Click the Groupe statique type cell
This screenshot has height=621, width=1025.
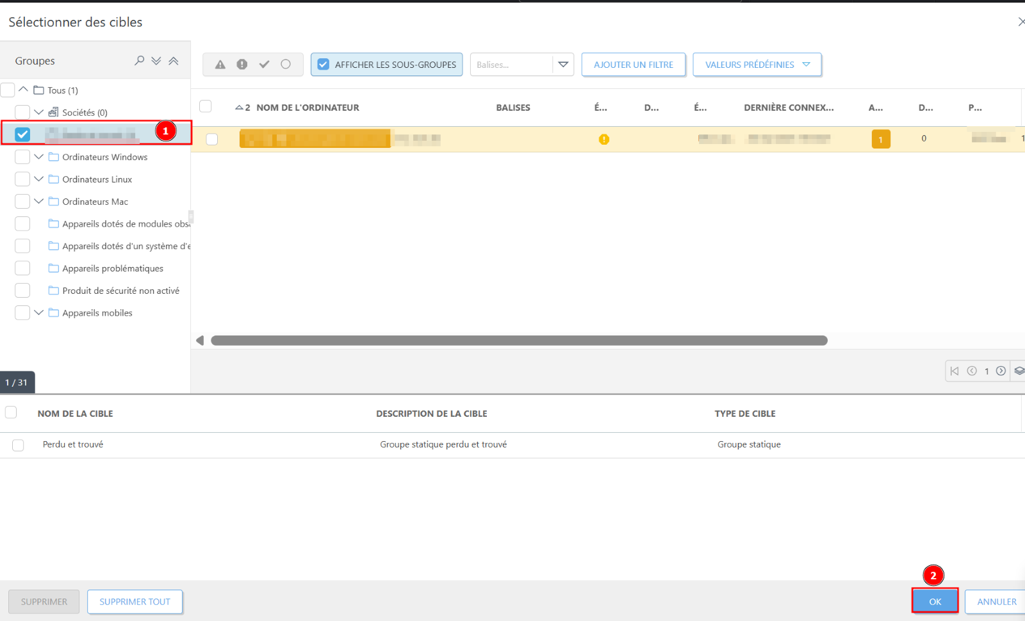(749, 444)
